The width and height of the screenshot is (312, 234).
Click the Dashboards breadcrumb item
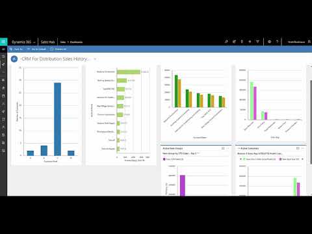76,42
